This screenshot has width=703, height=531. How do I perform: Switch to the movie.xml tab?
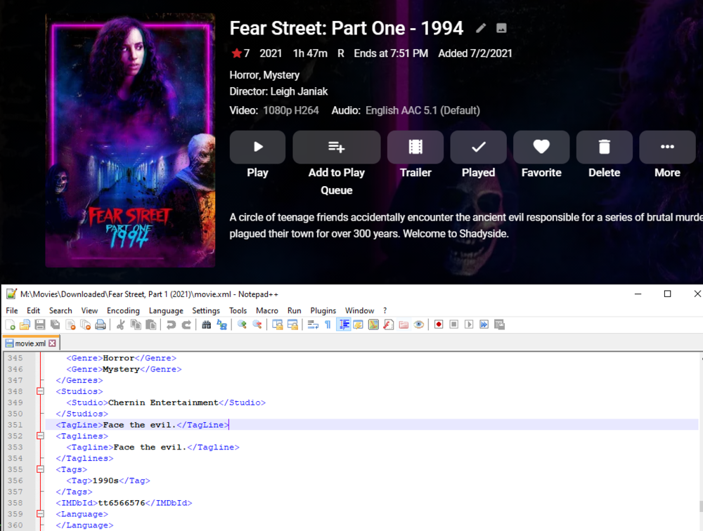coord(27,343)
